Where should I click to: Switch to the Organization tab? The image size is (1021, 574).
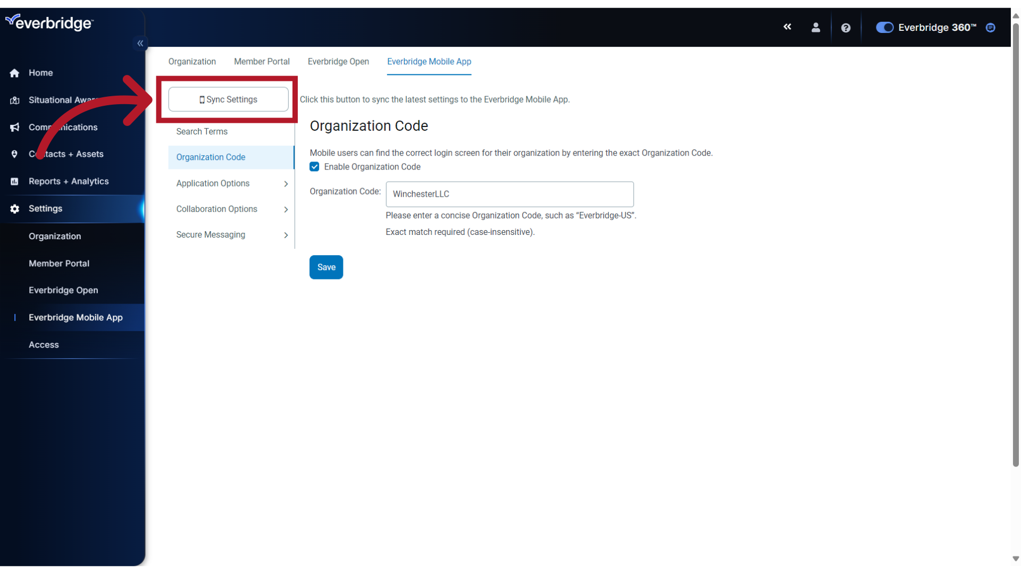(191, 62)
